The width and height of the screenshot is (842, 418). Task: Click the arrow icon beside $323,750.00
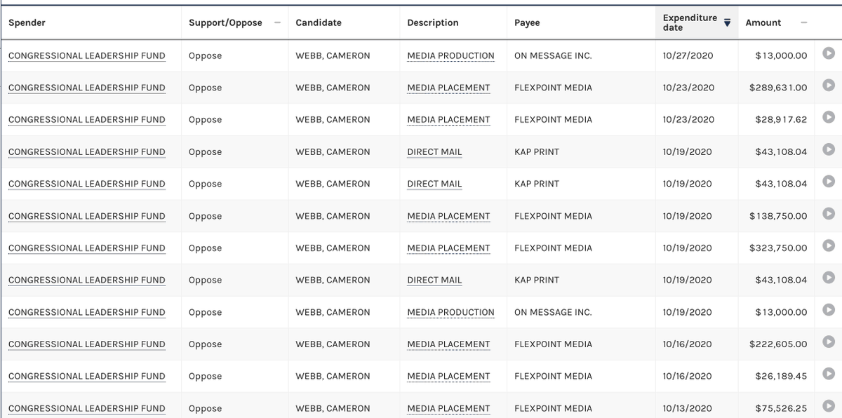tap(829, 245)
